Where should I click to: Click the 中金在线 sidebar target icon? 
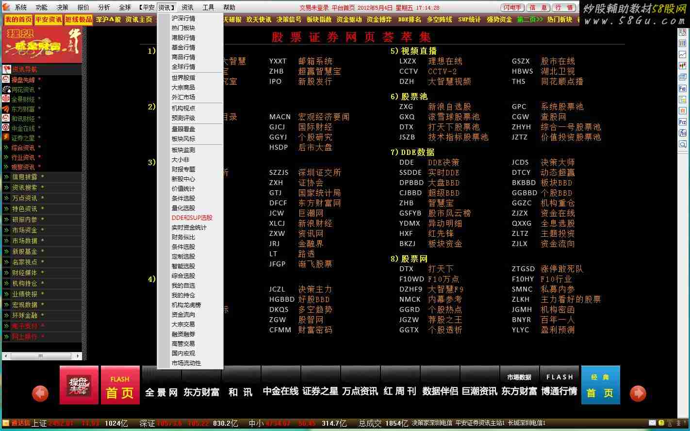click(x=6, y=128)
